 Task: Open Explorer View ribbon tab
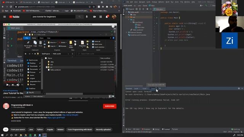tap(48, 38)
